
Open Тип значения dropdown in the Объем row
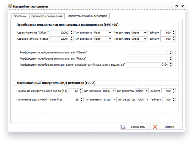(x=102, y=33)
